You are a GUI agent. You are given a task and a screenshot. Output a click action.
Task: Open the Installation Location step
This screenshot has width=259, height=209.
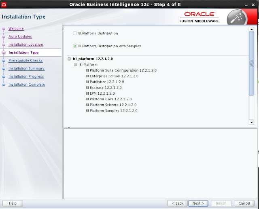[26, 44]
